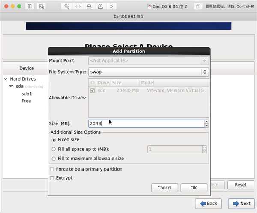Click the window copy icon in toolbar
Screen dimensions: 257x213
coord(198,6)
